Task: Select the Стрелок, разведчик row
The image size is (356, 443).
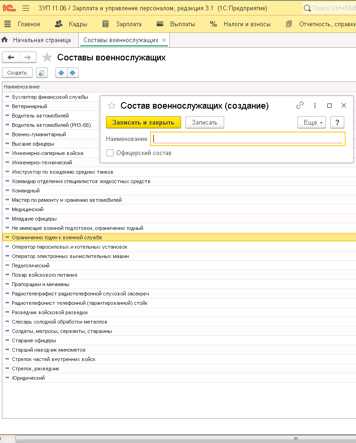Action: coord(178,369)
